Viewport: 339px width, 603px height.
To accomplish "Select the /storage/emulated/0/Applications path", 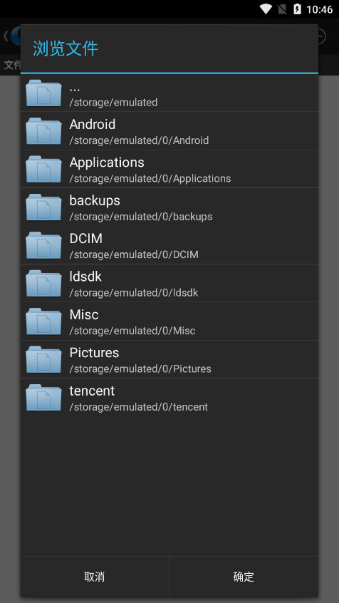I will coord(150,178).
